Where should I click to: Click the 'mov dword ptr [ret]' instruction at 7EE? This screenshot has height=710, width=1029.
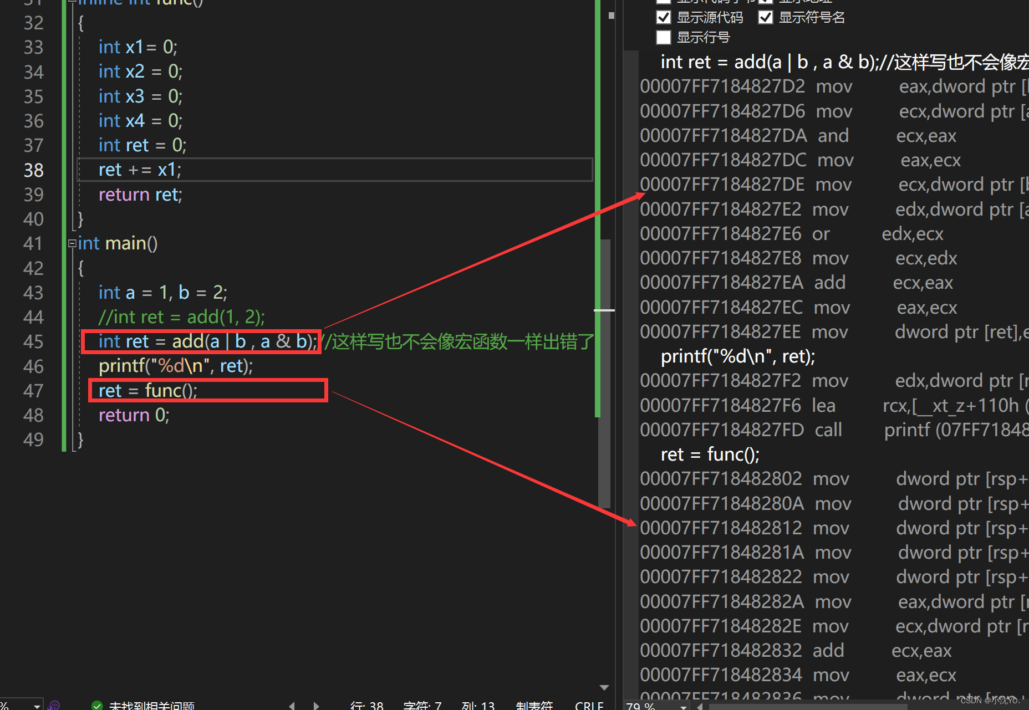834,332
